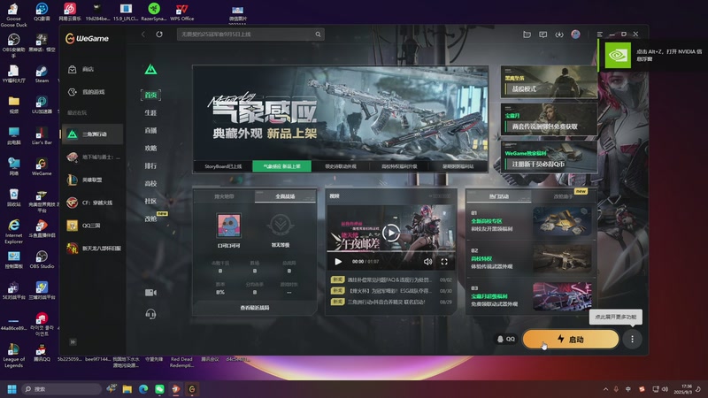
Task: Open the 商店 store icon in sidebar
Action: 73,69
